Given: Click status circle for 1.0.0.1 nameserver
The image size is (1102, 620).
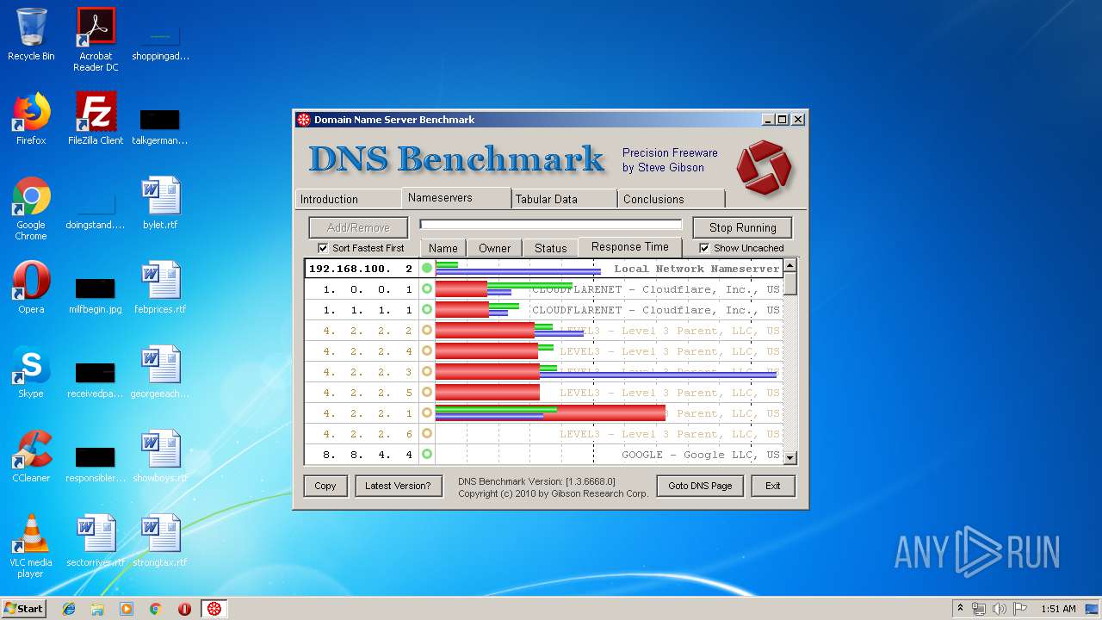Looking at the screenshot, I should point(426,289).
